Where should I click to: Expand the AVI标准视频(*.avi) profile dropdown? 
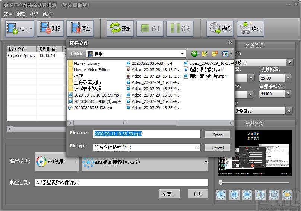point(206,162)
